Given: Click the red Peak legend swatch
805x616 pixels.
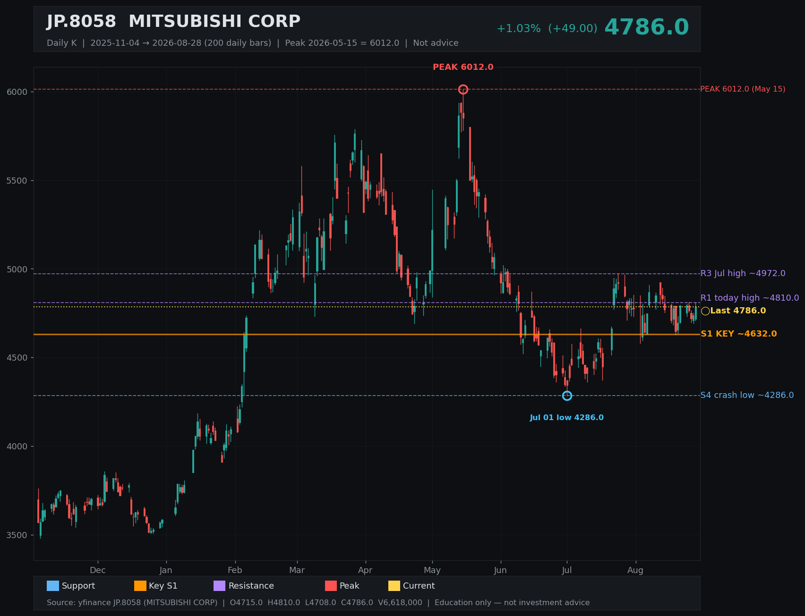Looking at the screenshot, I should pos(331,586).
